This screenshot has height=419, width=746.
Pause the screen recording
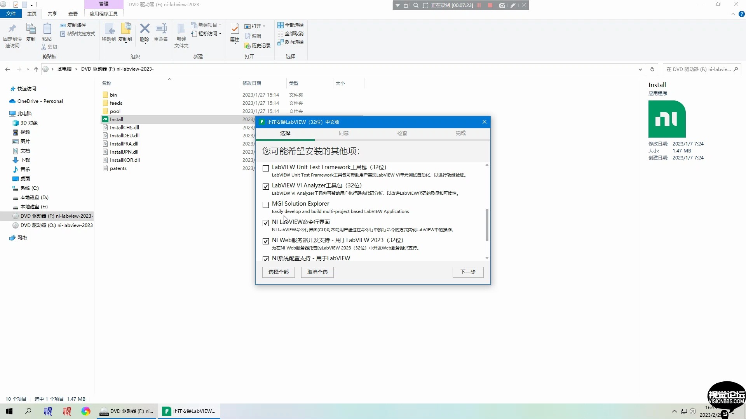pyautogui.click(x=479, y=5)
